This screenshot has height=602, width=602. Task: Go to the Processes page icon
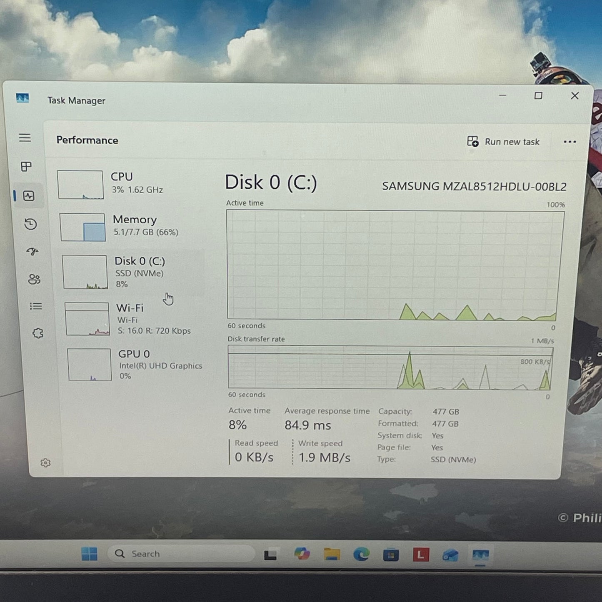click(x=26, y=167)
